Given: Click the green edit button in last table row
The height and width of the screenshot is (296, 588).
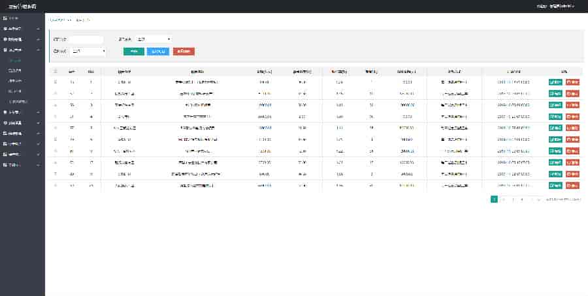Looking at the screenshot, I should pyautogui.click(x=555, y=185).
